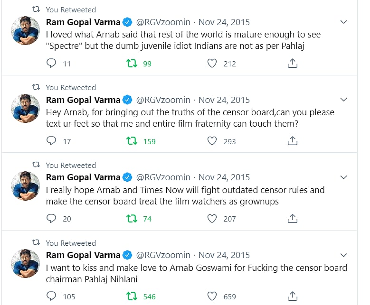Image resolution: width=370 pixels, height=305 pixels.
Task: Share the "Hey Arnab" tweet
Action: click(293, 141)
